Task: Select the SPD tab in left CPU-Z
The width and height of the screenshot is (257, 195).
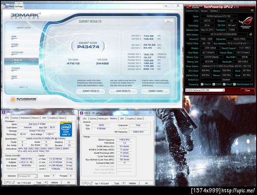Action: (x=44, y=118)
